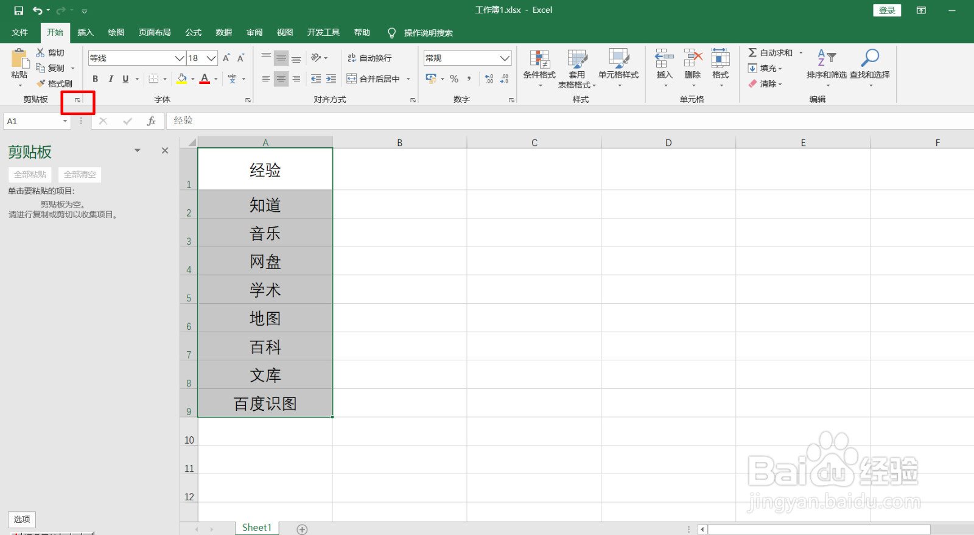Viewport: 974px width, 535px height.
Task: Click the Copy (复制) icon
Action: (x=41, y=68)
